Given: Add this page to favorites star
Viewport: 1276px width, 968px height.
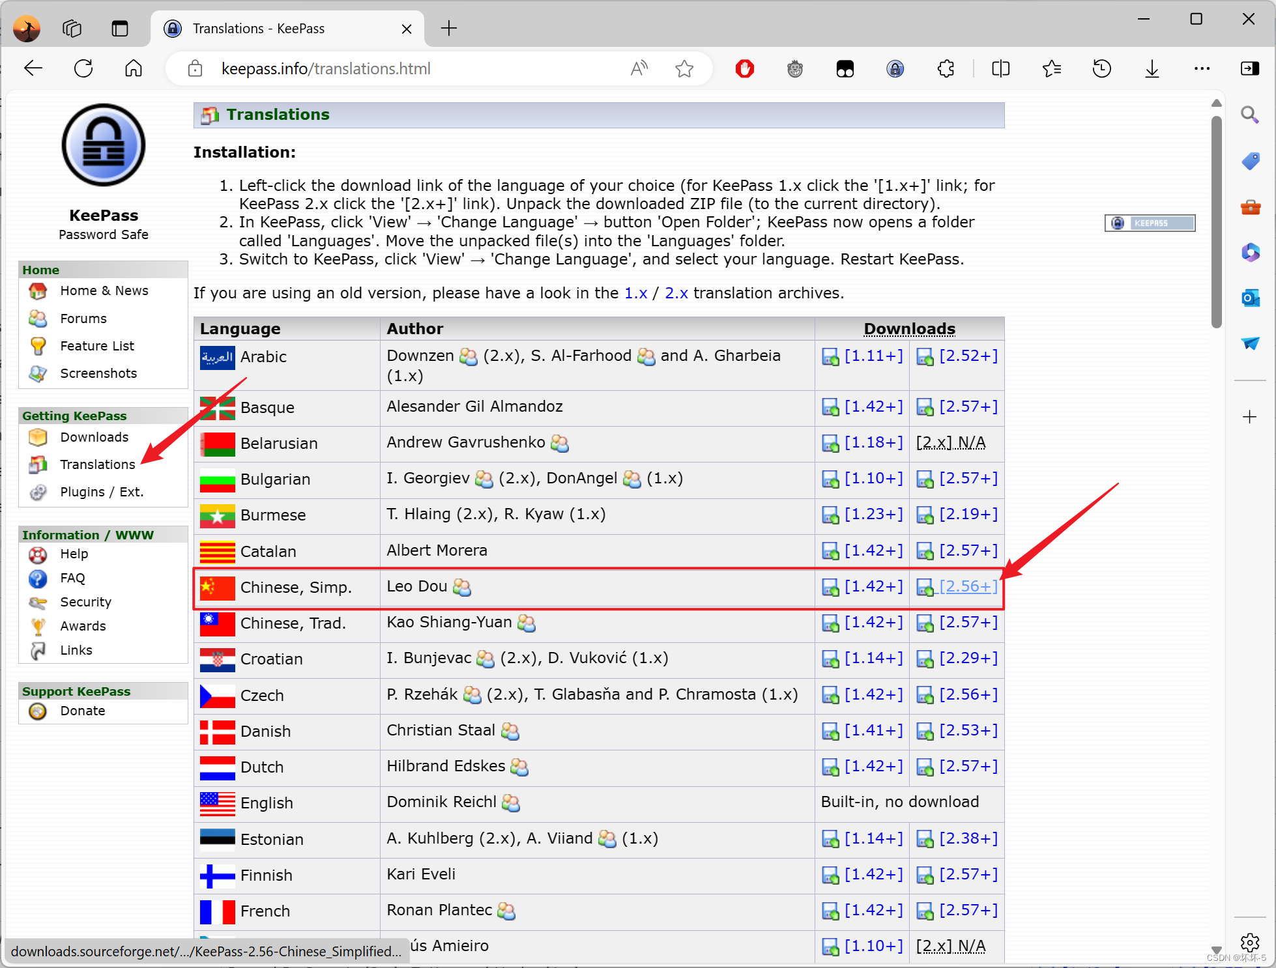Looking at the screenshot, I should tap(684, 68).
